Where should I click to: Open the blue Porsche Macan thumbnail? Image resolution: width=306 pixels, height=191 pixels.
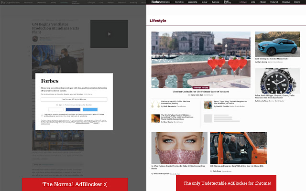277,45
